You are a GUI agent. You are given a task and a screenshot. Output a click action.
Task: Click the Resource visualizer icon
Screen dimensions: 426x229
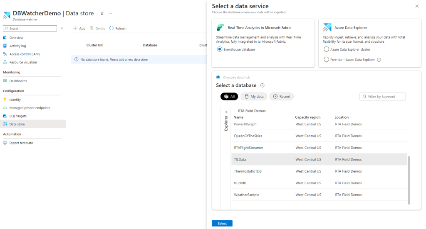click(x=5, y=62)
